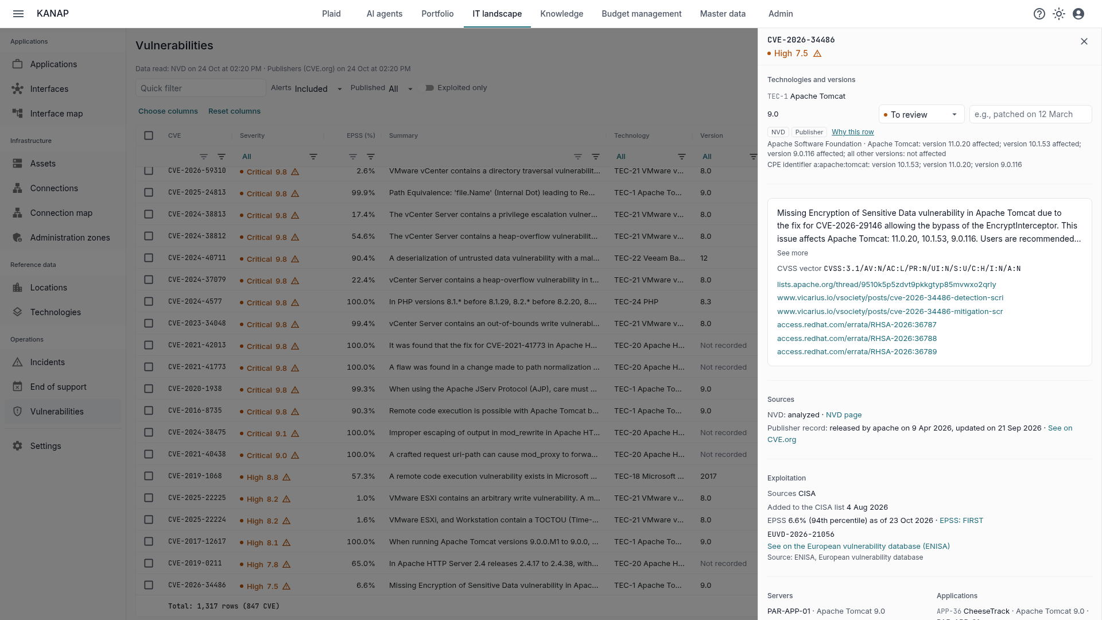Open the hamburger navigation menu
The height and width of the screenshot is (620, 1102).
point(18,14)
